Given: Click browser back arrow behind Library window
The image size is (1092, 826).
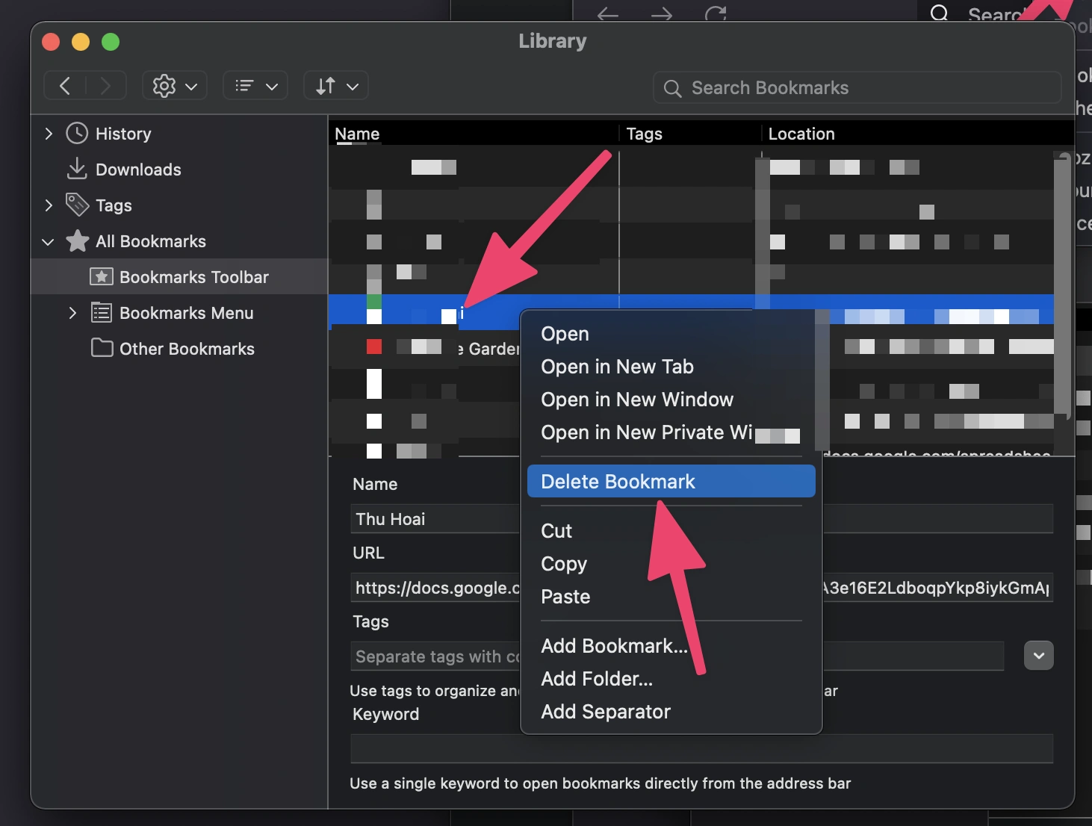Looking at the screenshot, I should [x=608, y=13].
